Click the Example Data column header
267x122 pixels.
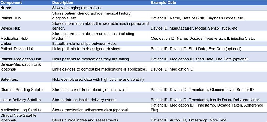(x=163, y=3)
